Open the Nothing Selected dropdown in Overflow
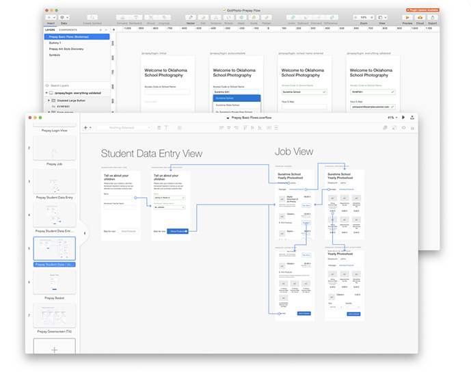 click(x=124, y=128)
